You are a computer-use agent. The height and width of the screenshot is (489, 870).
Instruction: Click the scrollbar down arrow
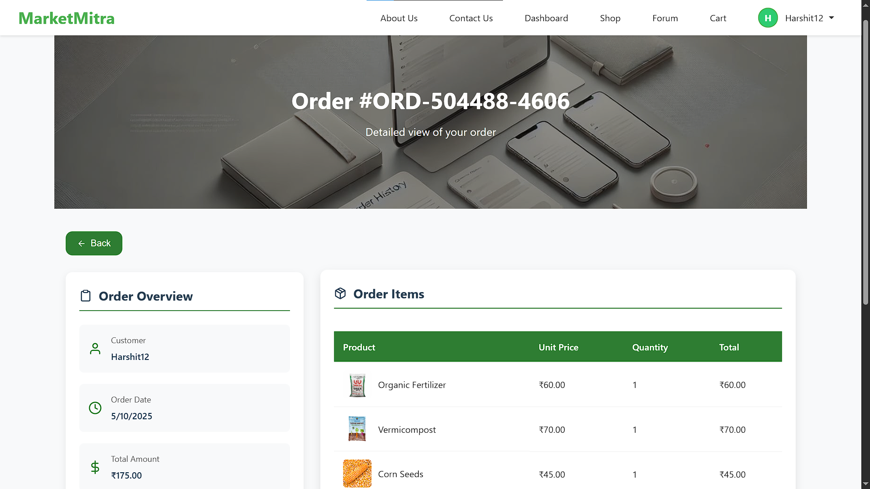point(865,484)
